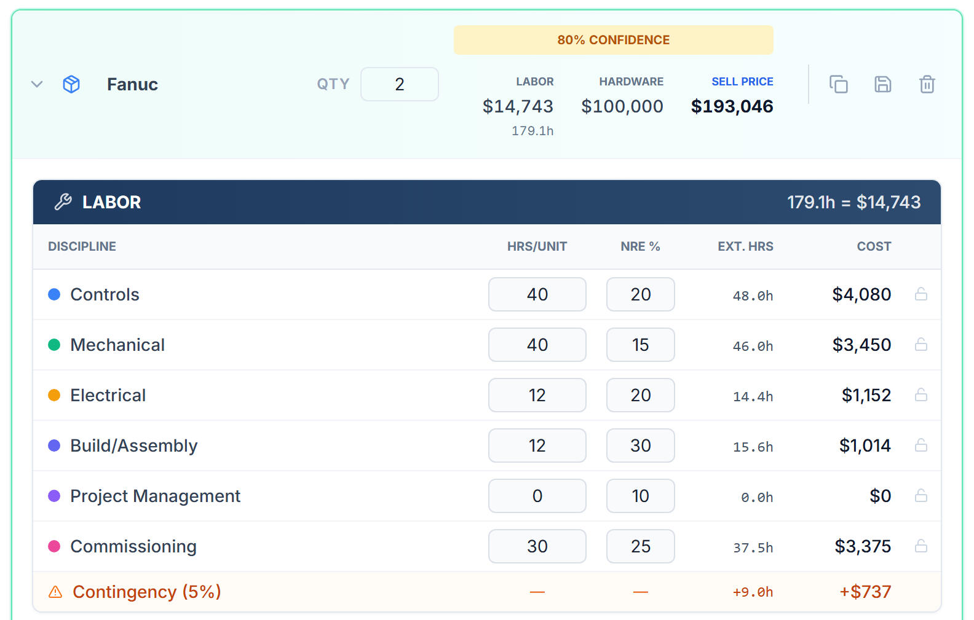Toggle the lock on the Controls row
974x620 pixels.
[921, 294]
